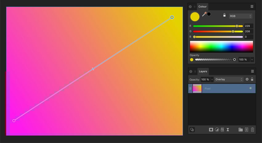The image size is (262, 143).
Task: Click the colour Opacity slider
Action: (215, 59)
